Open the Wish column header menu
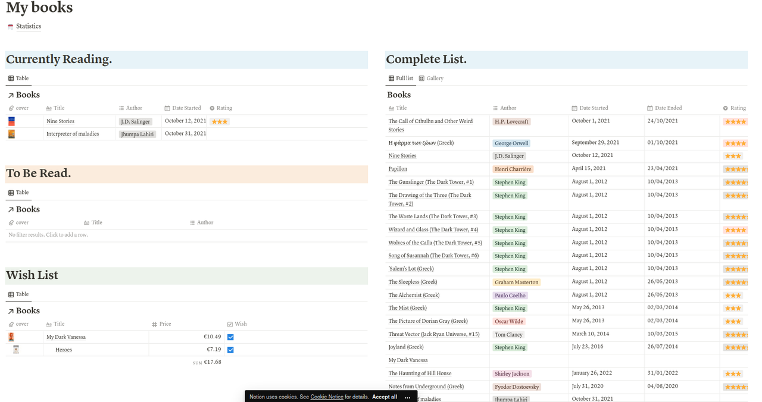Image resolution: width=762 pixels, height=402 pixels. click(x=237, y=324)
